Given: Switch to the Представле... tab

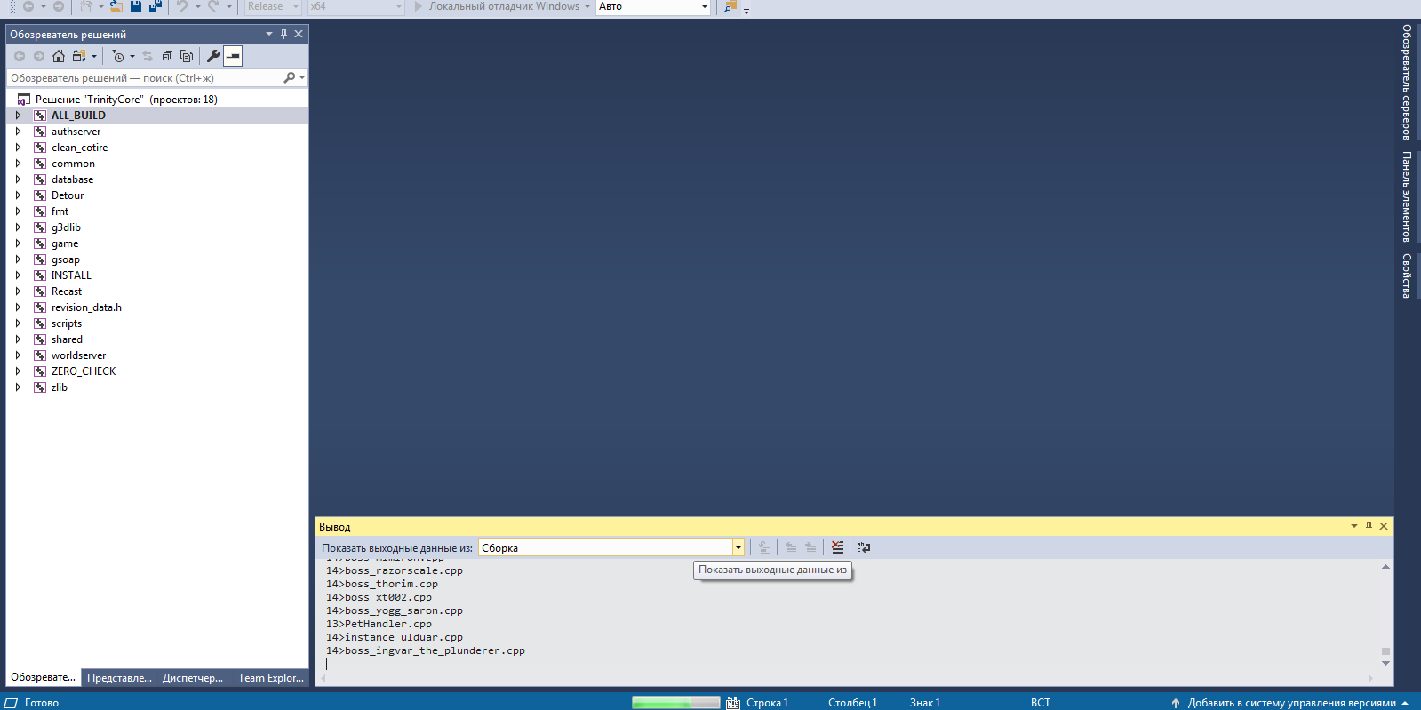Looking at the screenshot, I should [119, 678].
